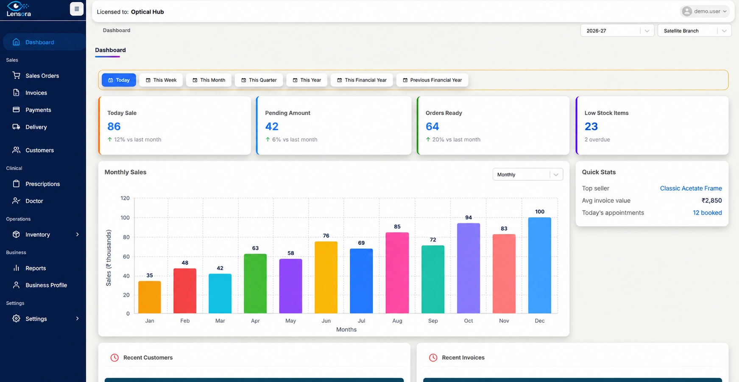Click the clock icon beside Recent Invoices
Screen dimensions: 739x382
tap(433, 357)
